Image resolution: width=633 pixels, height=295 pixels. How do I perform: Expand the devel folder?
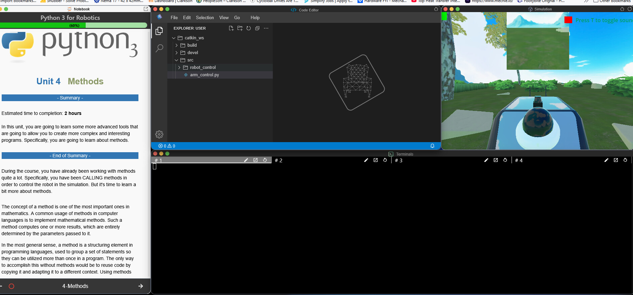193,53
